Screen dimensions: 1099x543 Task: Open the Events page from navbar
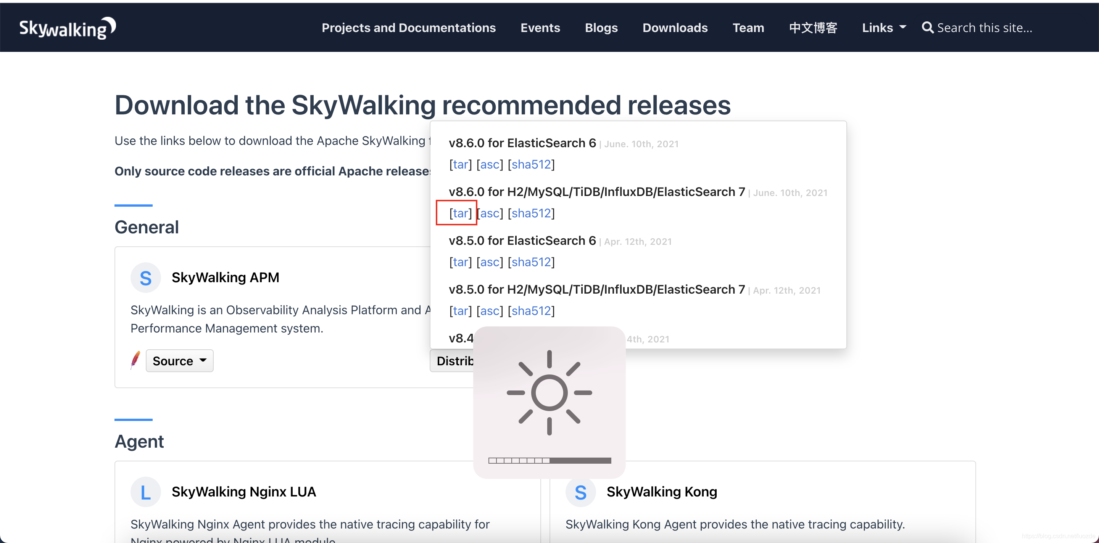pos(540,28)
